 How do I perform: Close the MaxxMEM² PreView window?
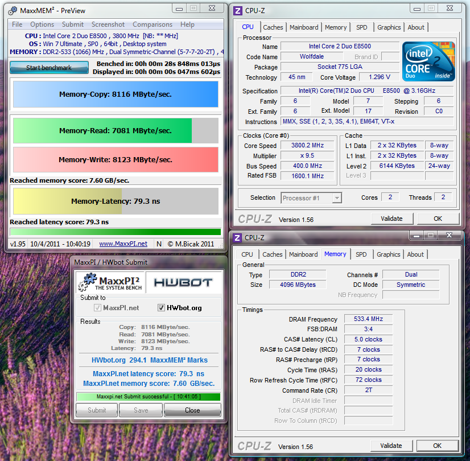(212, 9)
